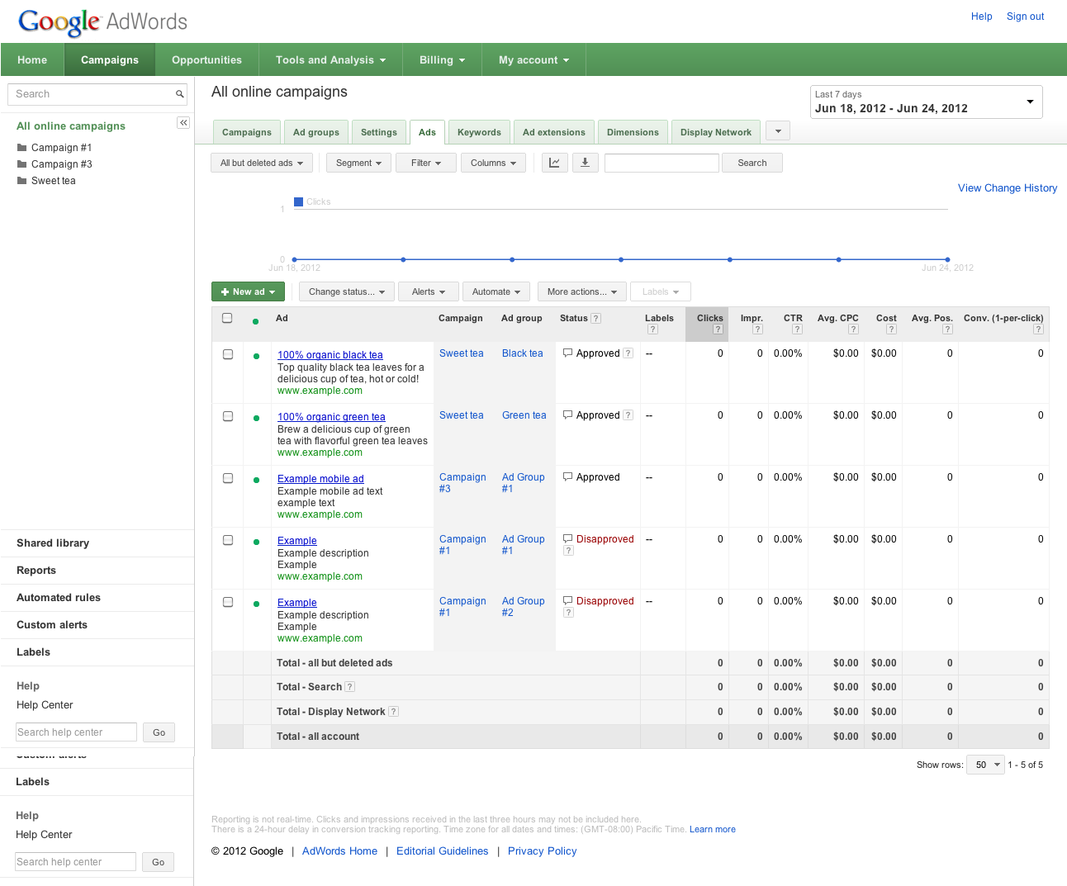This screenshot has width=1067, height=886.
Task: Open the help icon under the Impr. header
Action: pyautogui.click(x=757, y=329)
